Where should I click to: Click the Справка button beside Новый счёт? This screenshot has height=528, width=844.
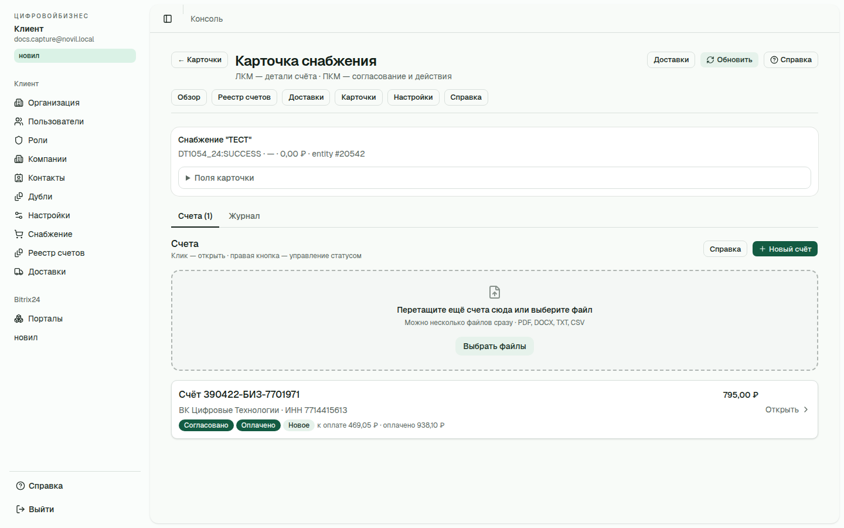(x=725, y=249)
